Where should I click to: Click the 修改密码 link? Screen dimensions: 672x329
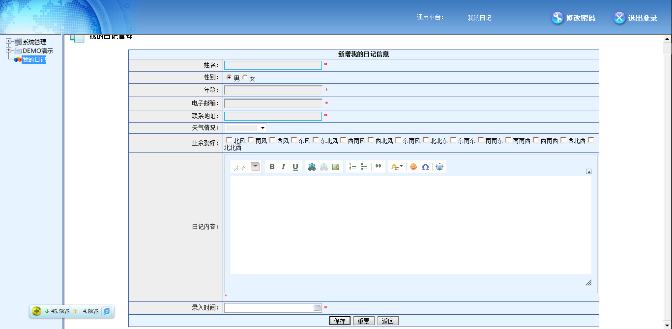581,18
